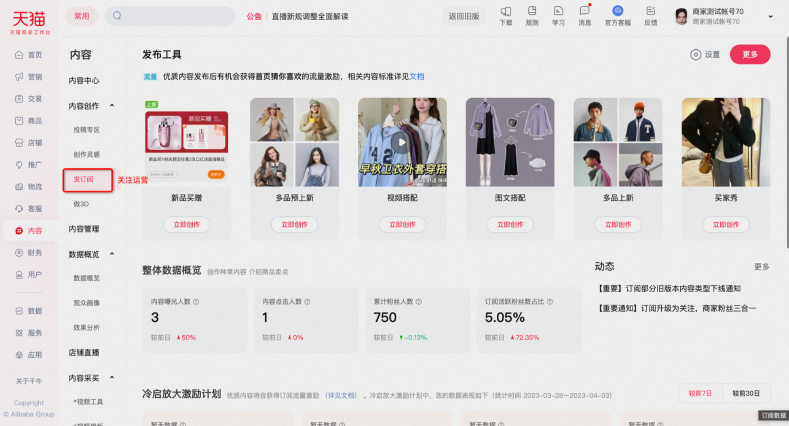Viewport: 789px width, 426px height.
Task: Open 创作灵感 submenu item
Action: click(x=86, y=154)
